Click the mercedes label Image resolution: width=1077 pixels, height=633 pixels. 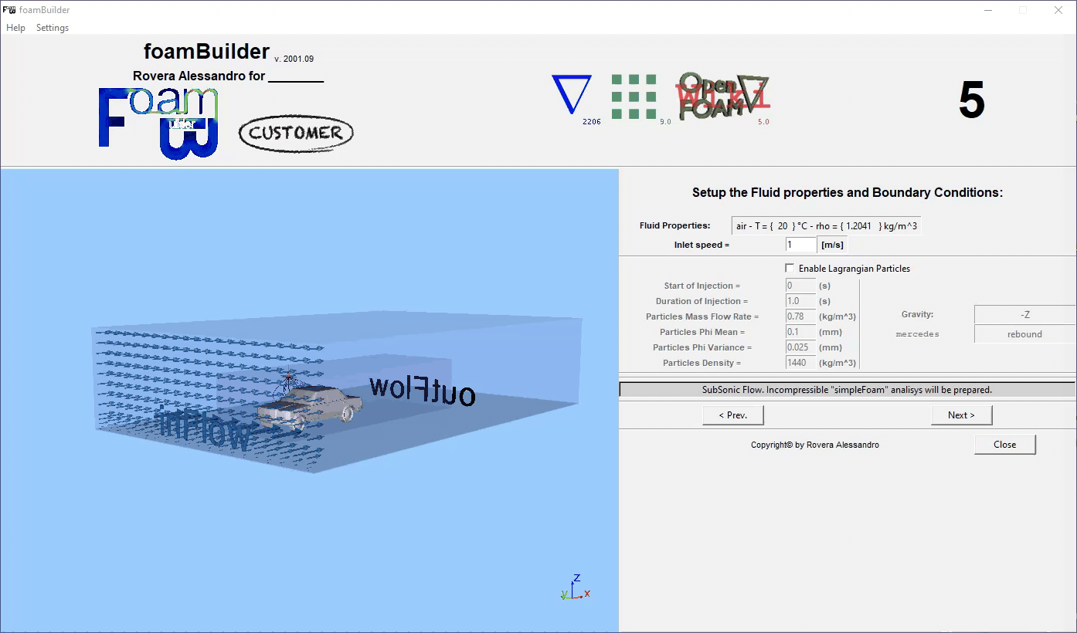click(x=918, y=334)
